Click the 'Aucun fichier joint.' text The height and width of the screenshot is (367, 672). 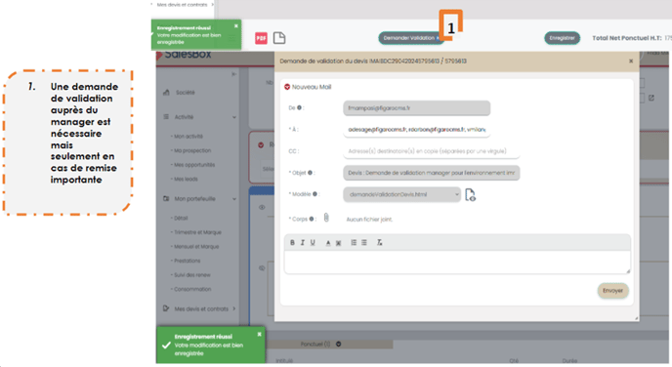click(369, 220)
